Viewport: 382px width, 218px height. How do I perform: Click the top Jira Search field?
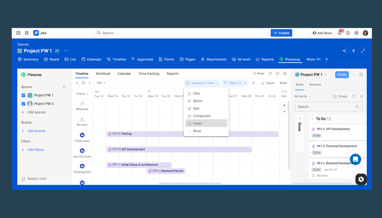point(182,33)
